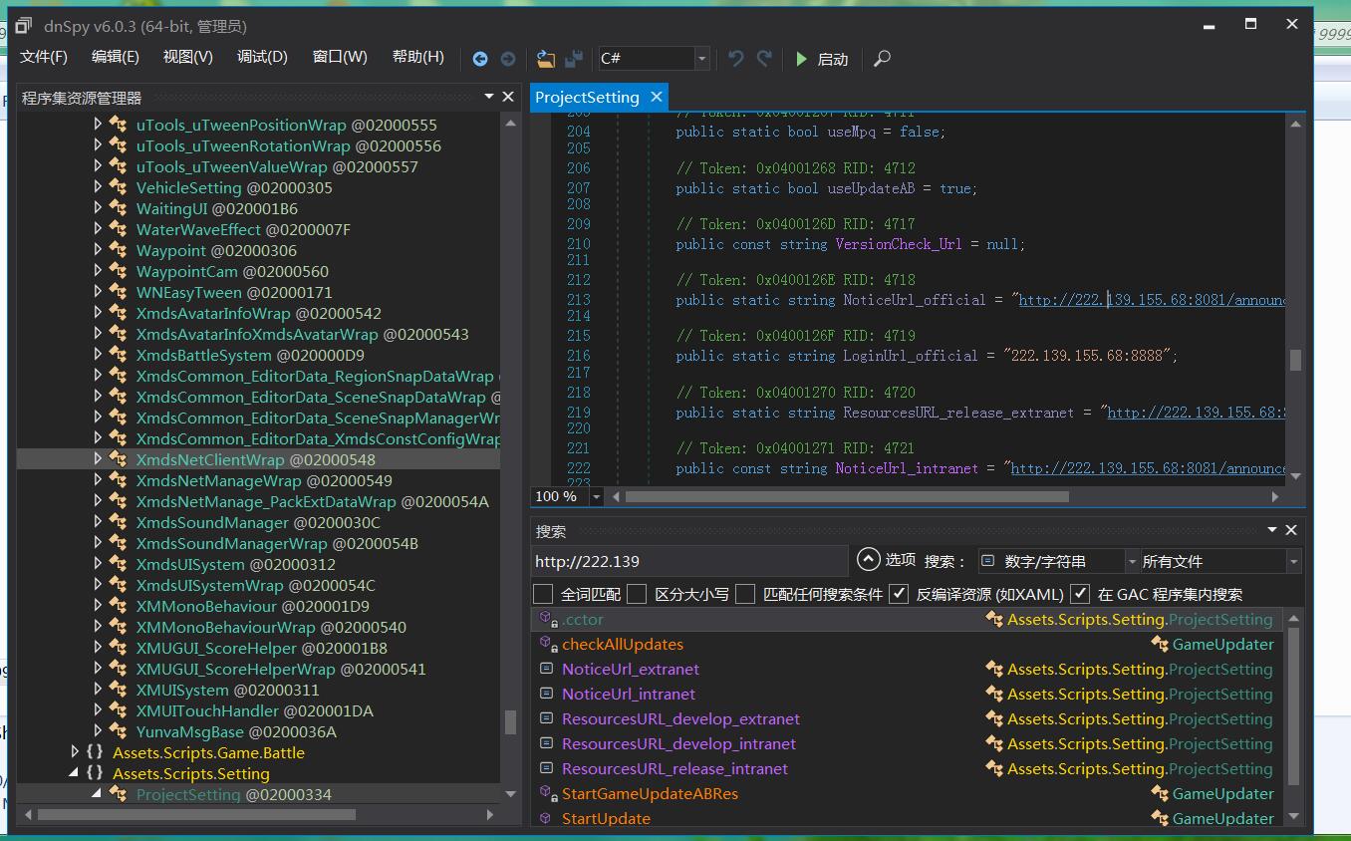Screen dimensions: 1351x841
Task: Open the 调试(D) menu
Action: pos(262,57)
